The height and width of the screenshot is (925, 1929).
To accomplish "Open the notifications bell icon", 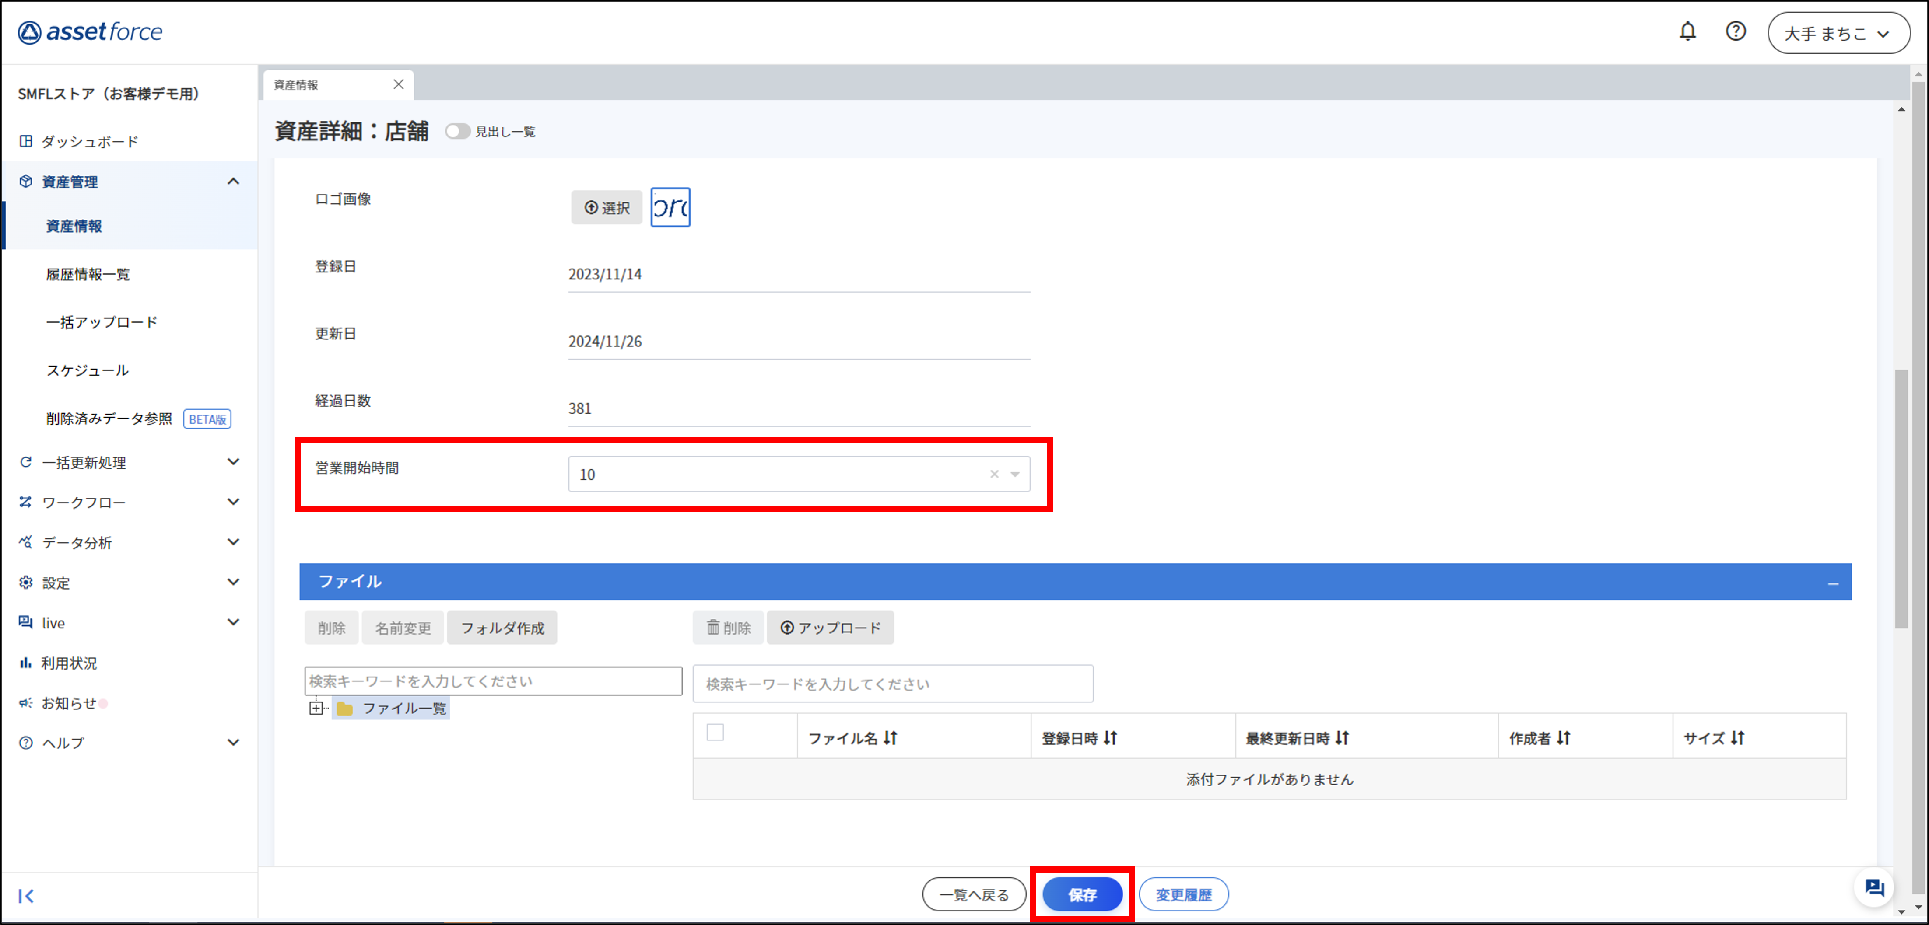I will [x=1689, y=31].
